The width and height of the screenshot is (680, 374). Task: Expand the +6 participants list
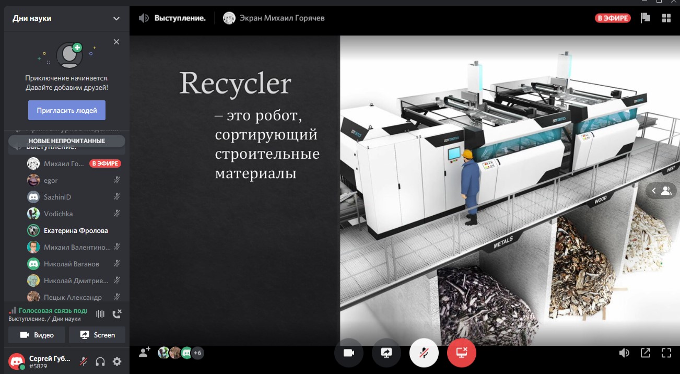click(197, 353)
